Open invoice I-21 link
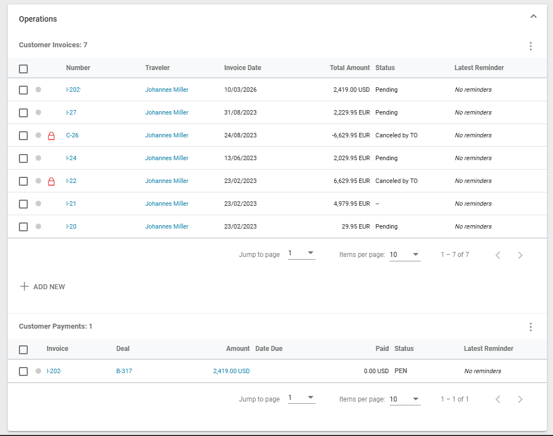 [x=71, y=204]
